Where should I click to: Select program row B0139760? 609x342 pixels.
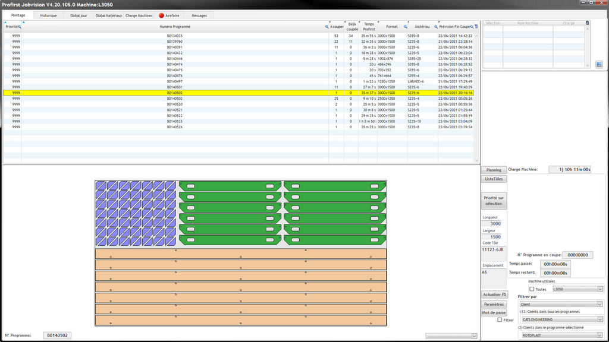(x=238, y=42)
